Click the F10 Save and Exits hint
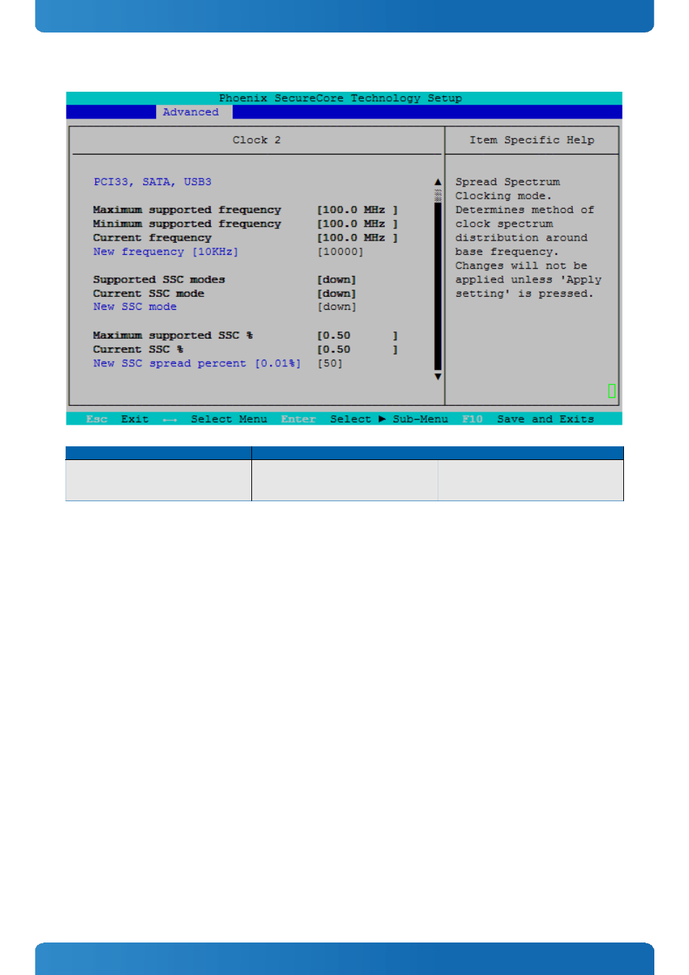The width and height of the screenshot is (689, 975). (x=528, y=419)
